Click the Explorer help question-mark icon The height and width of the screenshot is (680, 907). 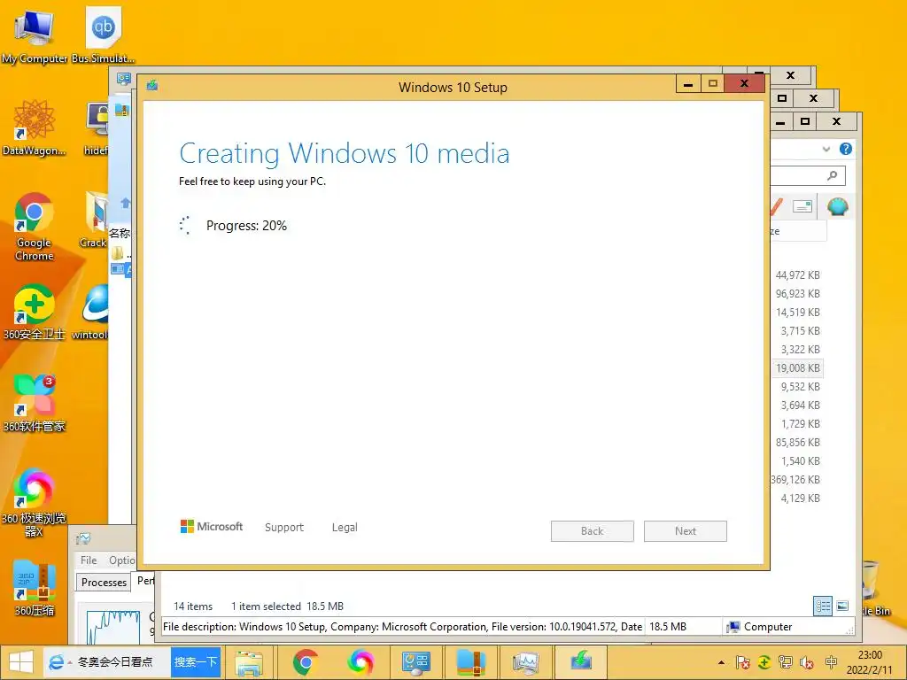pyautogui.click(x=845, y=149)
